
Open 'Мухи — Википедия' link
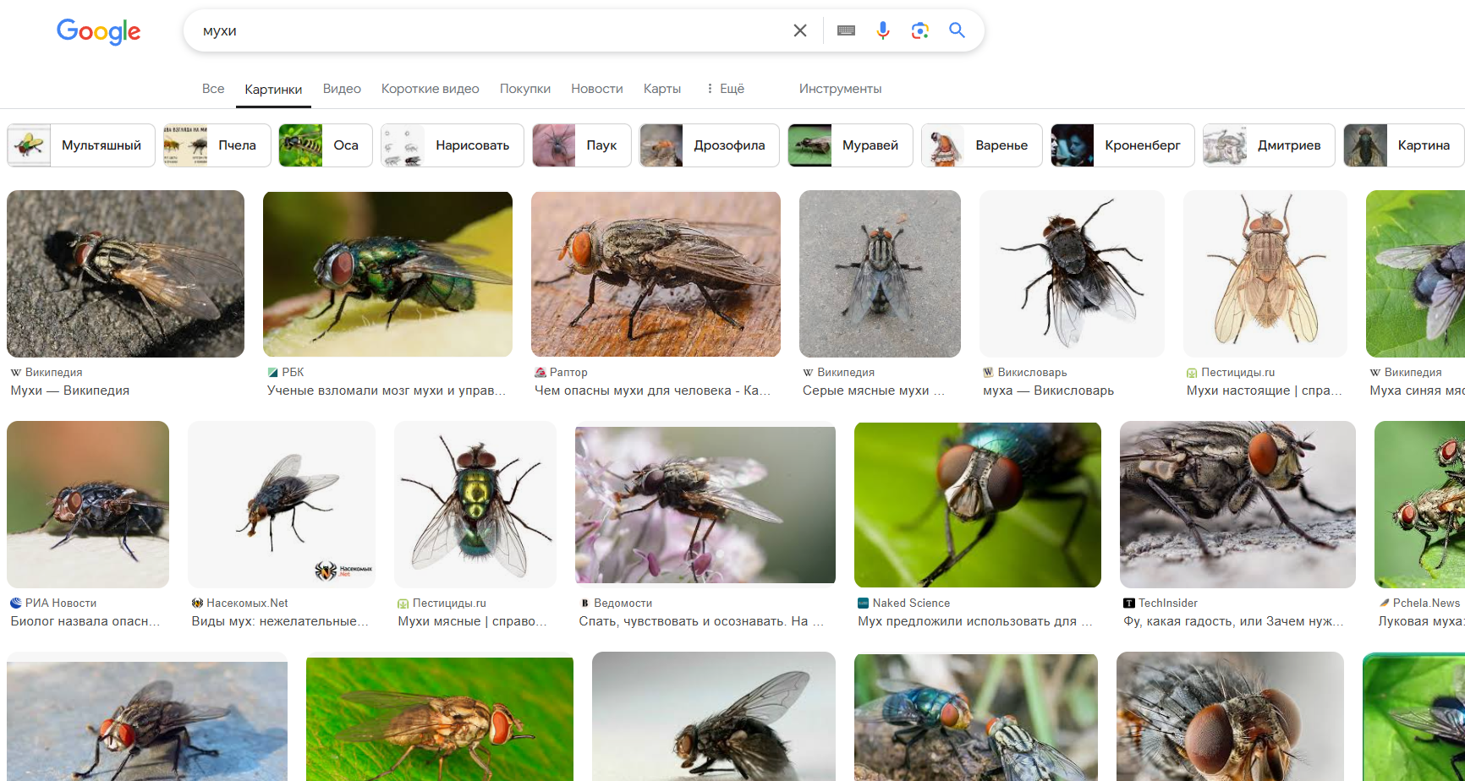point(70,390)
